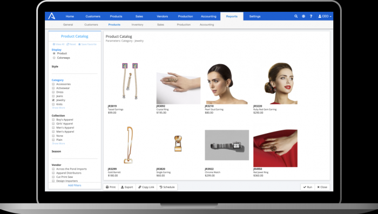Click the app logo in the navbar
This screenshot has height=214, width=378.
52,16
